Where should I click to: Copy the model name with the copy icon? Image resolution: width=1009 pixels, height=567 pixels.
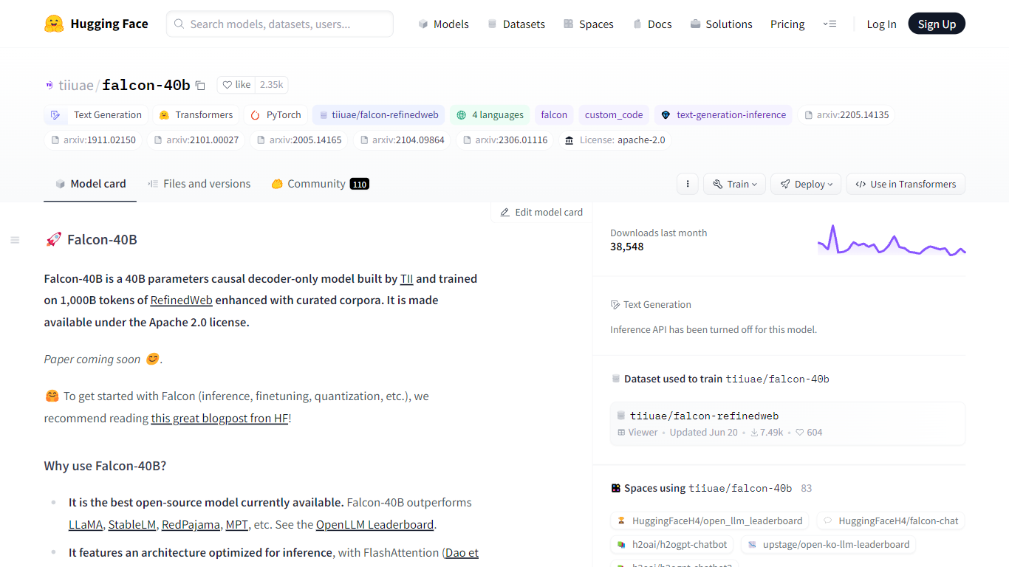click(x=200, y=86)
